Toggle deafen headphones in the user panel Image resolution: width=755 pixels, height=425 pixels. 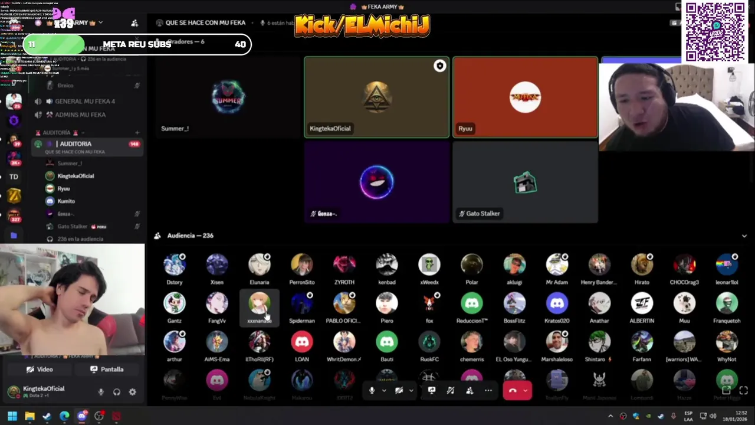117,392
